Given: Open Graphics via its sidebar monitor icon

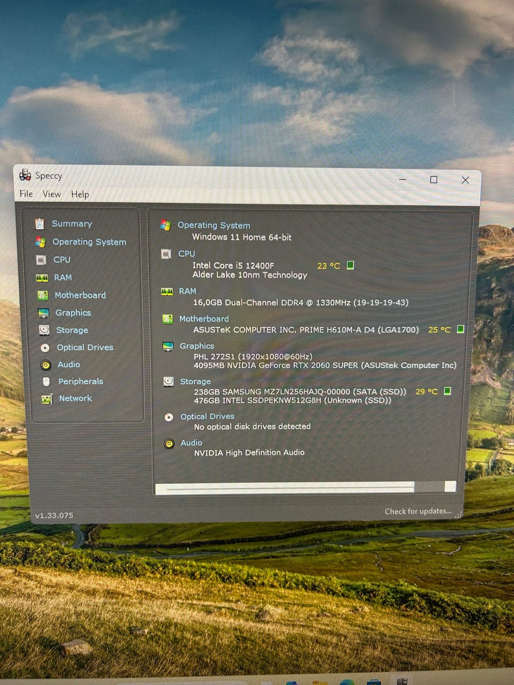Looking at the screenshot, I should pos(43,313).
